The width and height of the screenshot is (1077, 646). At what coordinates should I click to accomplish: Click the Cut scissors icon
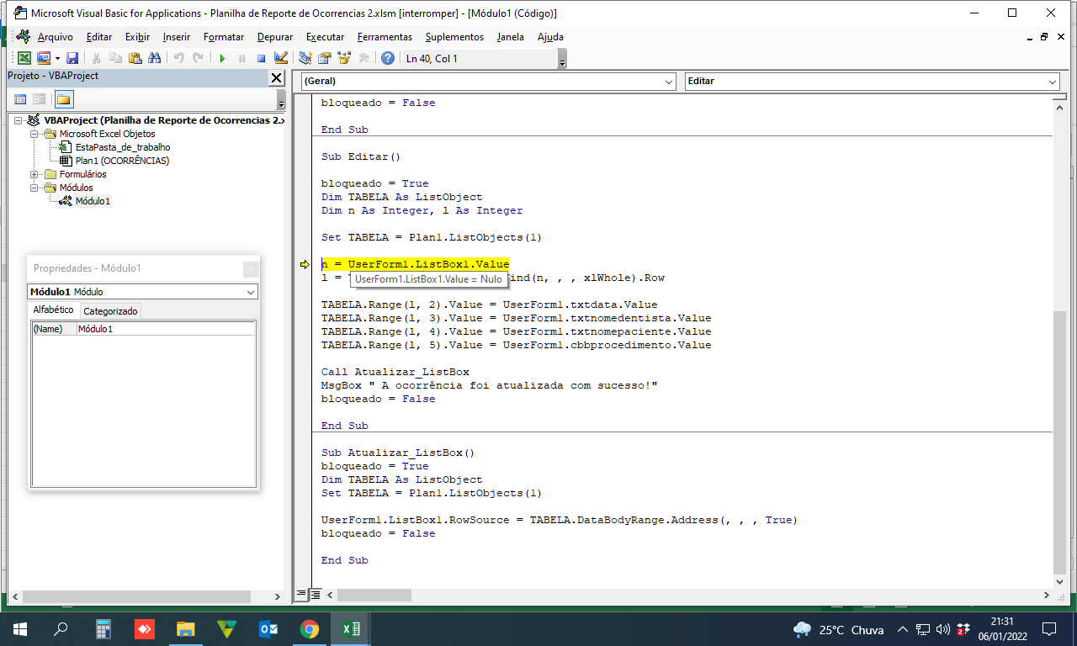[96, 58]
